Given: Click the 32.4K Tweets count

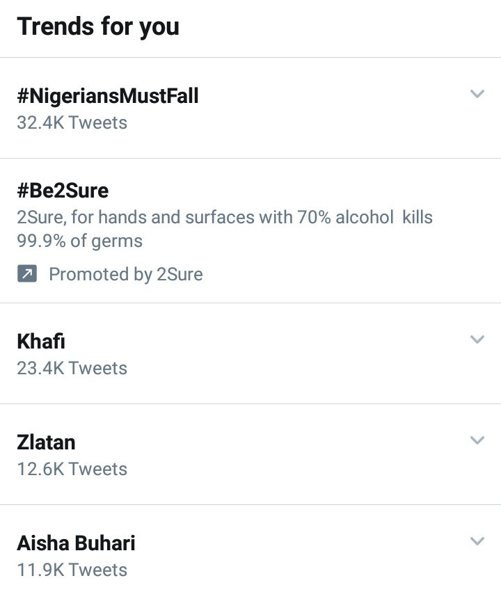Looking at the screenshot, I should tap(72, 123).
